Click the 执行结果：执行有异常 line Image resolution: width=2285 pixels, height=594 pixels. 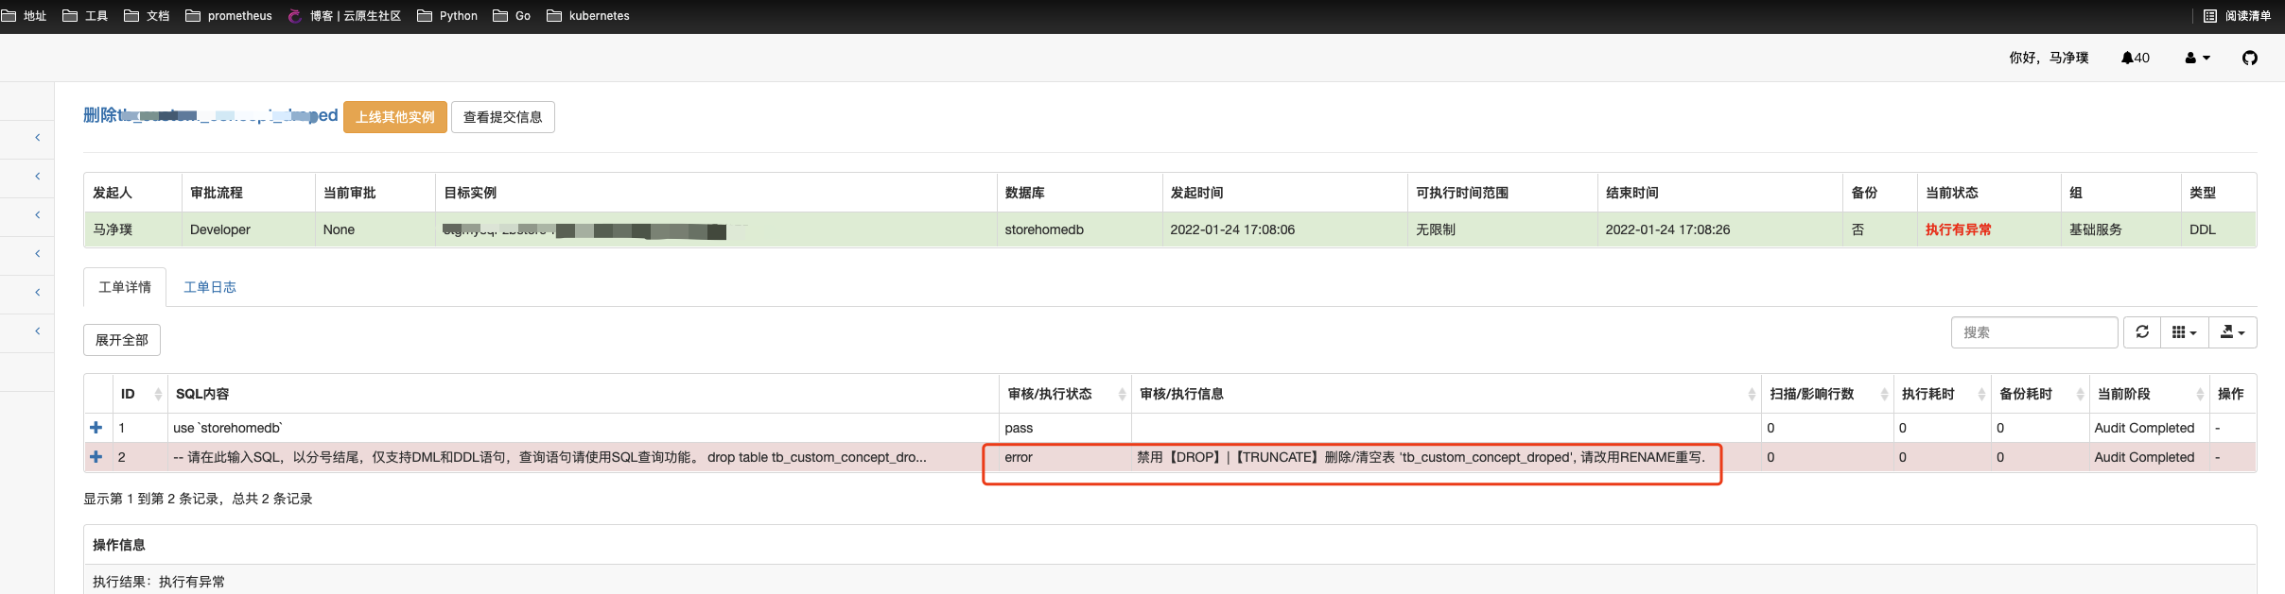coord(159,582)
